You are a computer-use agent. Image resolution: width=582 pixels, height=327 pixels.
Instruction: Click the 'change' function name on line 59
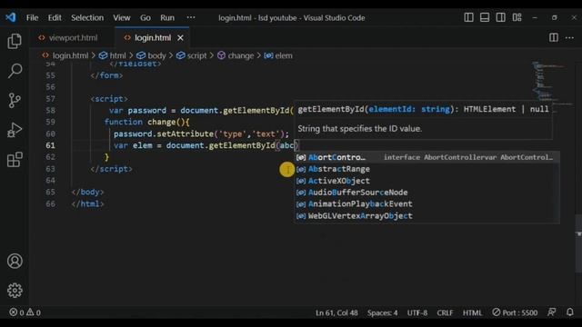tap(161, 122)
